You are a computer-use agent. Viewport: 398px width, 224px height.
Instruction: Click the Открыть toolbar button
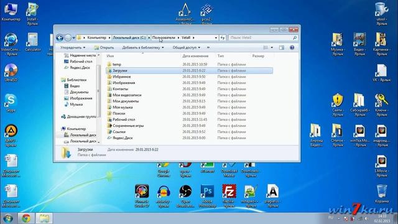104,47
